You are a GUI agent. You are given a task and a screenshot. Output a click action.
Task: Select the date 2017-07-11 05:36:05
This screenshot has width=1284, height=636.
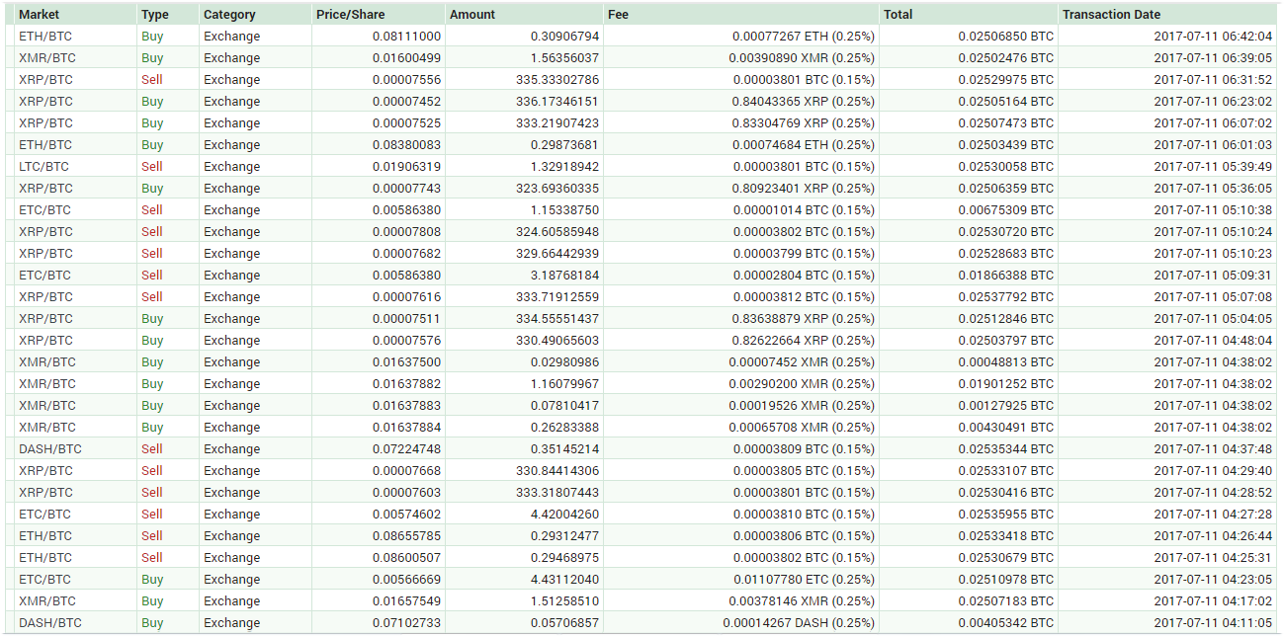tap(1213, 189)
